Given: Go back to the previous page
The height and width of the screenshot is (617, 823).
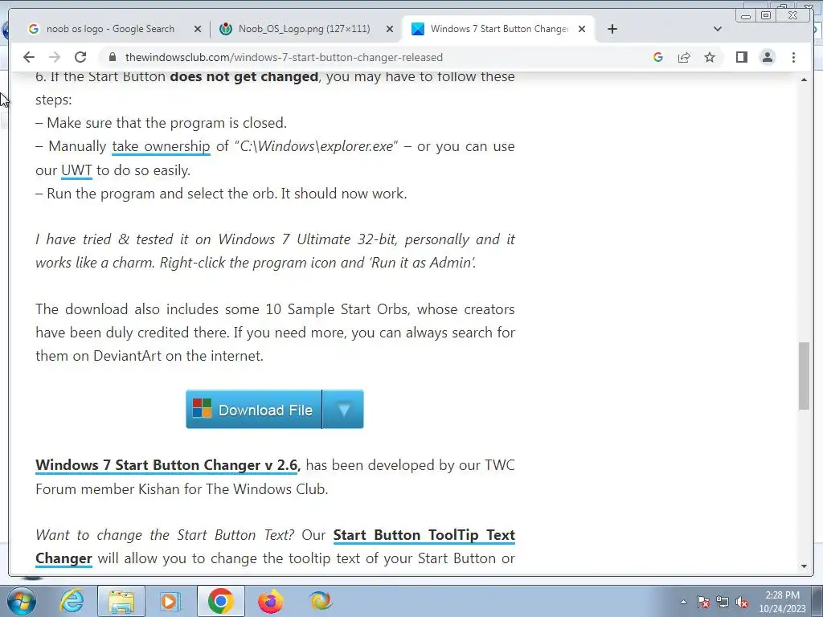Looking at the screenshot, I should (29, 57).
